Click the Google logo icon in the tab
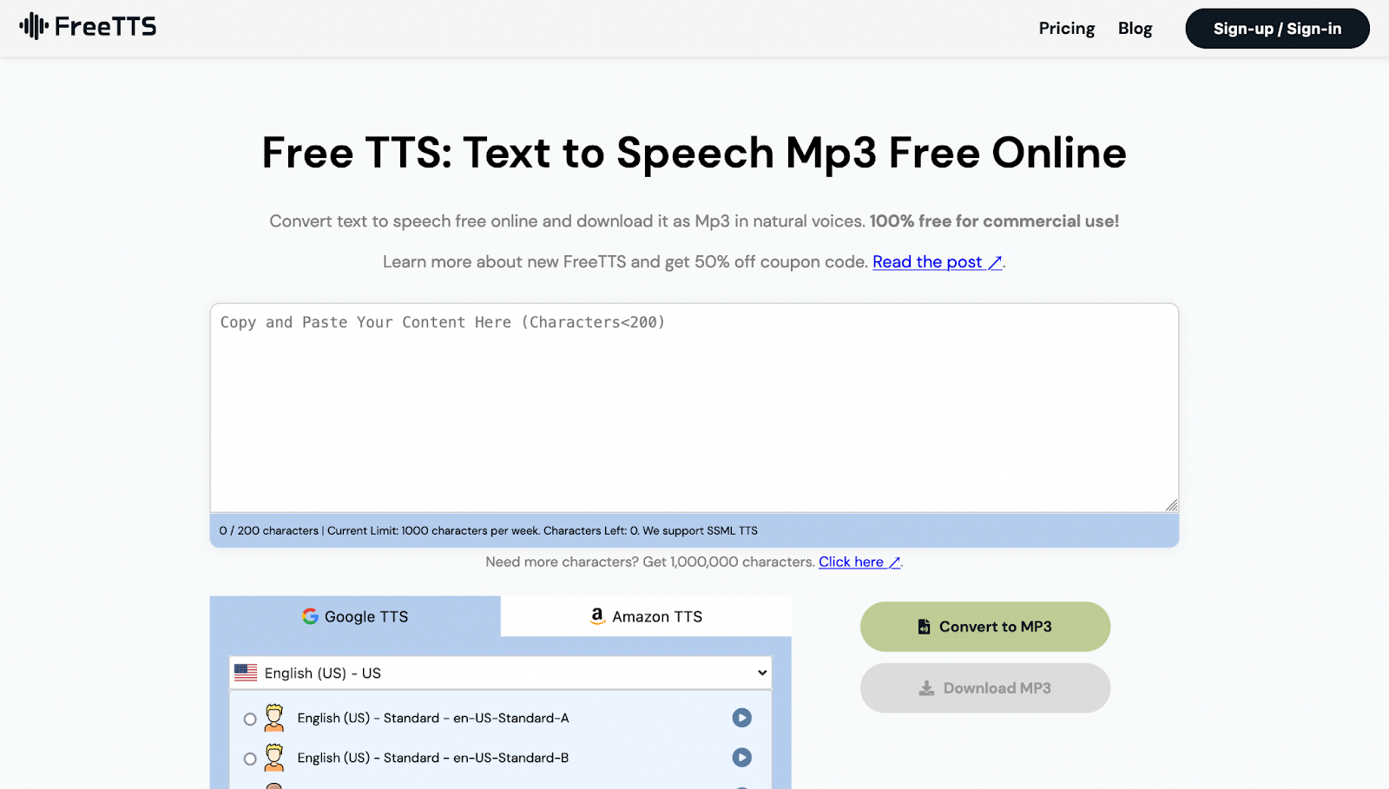Image resolution: width=1389 pixels, height=789 pixels. tap(310, 616)
